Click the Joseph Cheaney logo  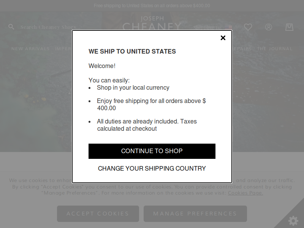point(152,23)
